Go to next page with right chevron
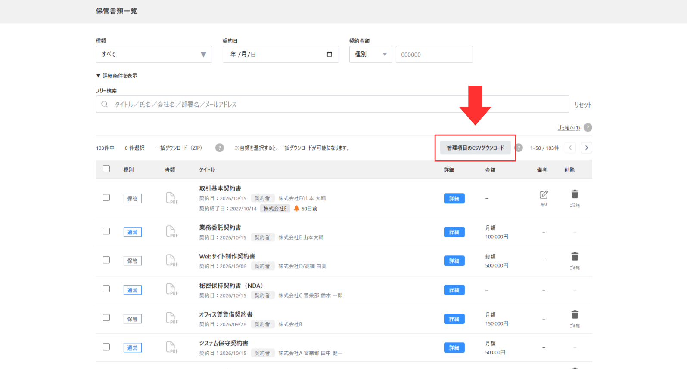This screenshot has height=369, width=687. 586,148
